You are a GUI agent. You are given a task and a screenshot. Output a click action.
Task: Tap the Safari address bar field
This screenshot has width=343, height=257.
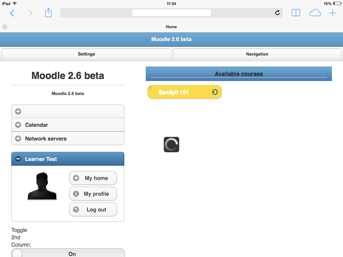point(171,13)
